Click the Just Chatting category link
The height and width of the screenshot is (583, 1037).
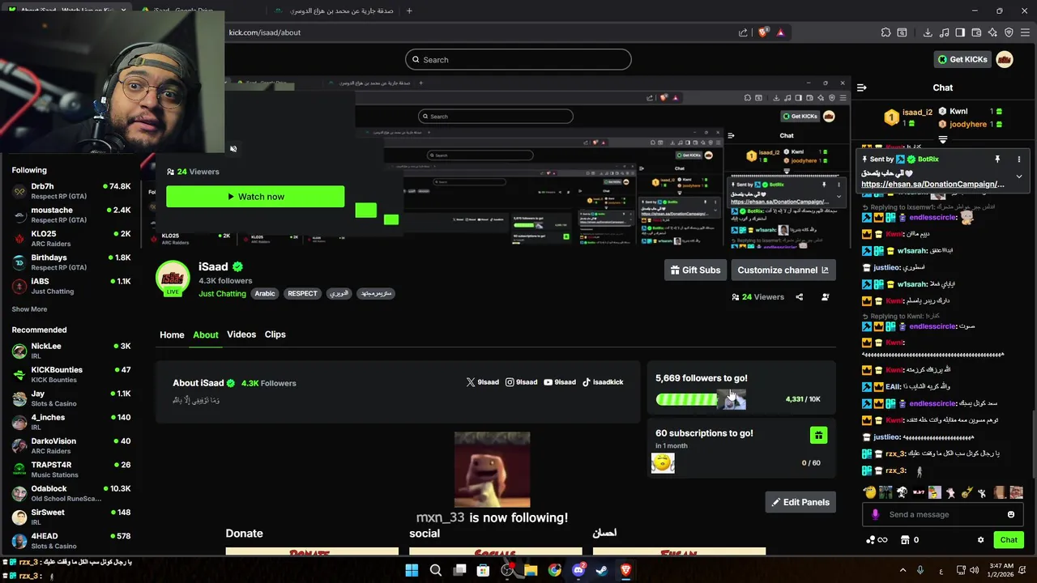click(222, 294)
